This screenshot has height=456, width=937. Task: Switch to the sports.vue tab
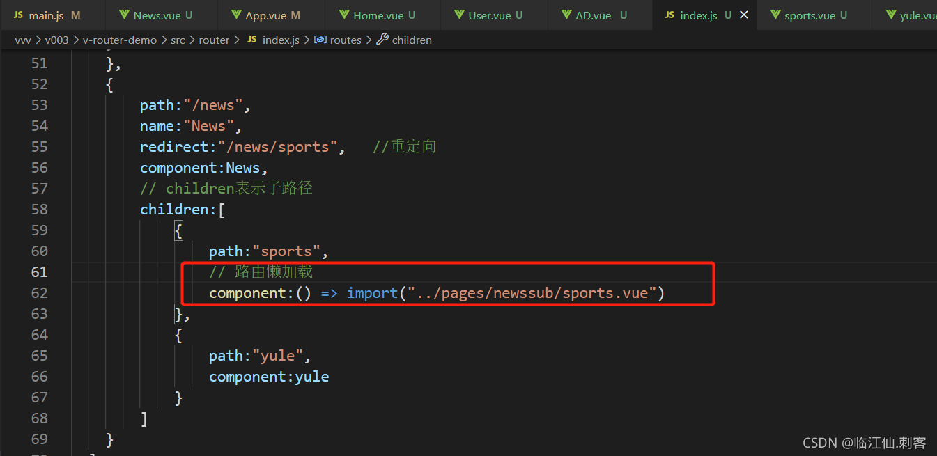click(x=815, y=15)
